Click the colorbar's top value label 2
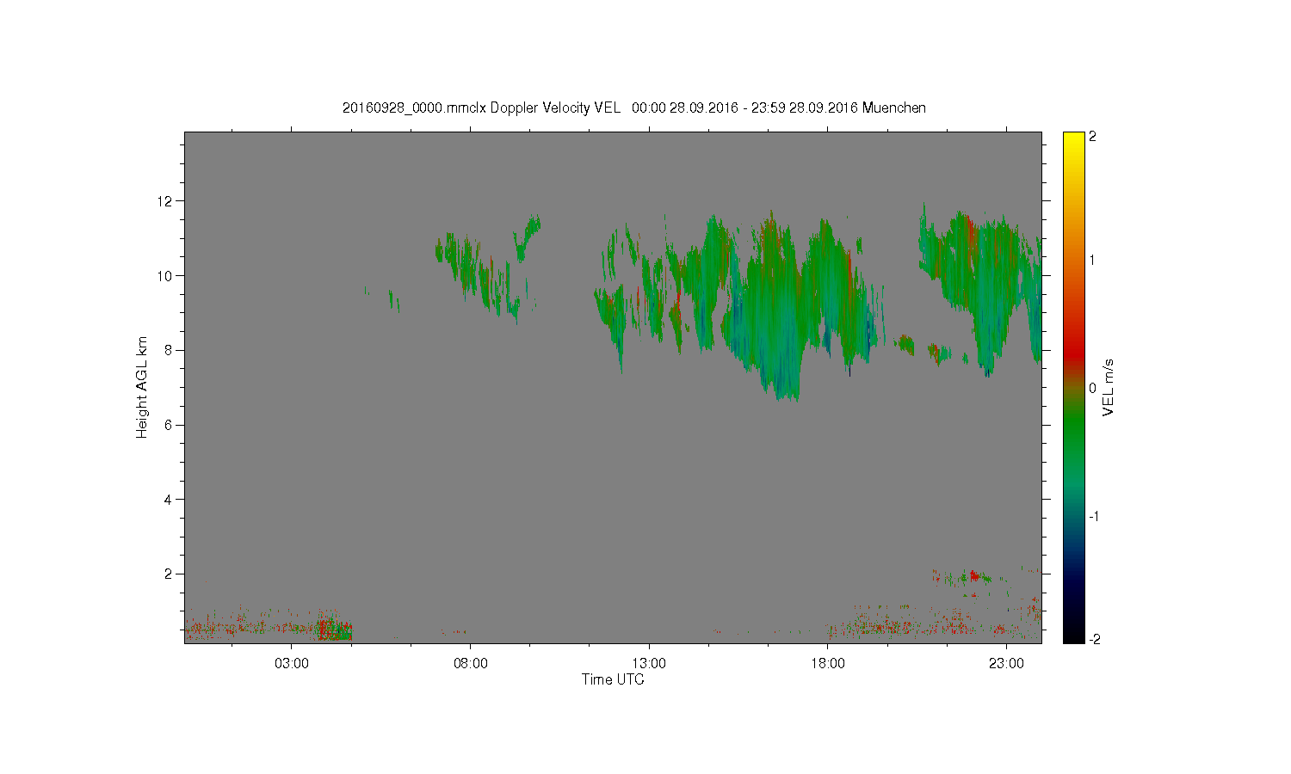The height and width of the screenshot is (774, 1291). pyautogui.click(x=1093, y=138)
